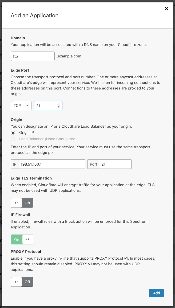Toggle Edge TLS Termination on
Screen dimensions: 175x308
pyautogui.click(x=22, y=203)
